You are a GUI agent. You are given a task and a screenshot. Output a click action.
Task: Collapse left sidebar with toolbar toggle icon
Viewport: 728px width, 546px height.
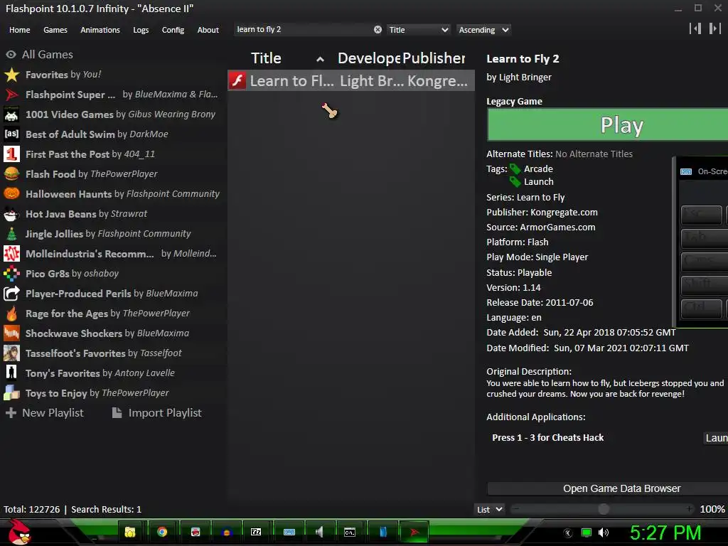click(695, 28)
